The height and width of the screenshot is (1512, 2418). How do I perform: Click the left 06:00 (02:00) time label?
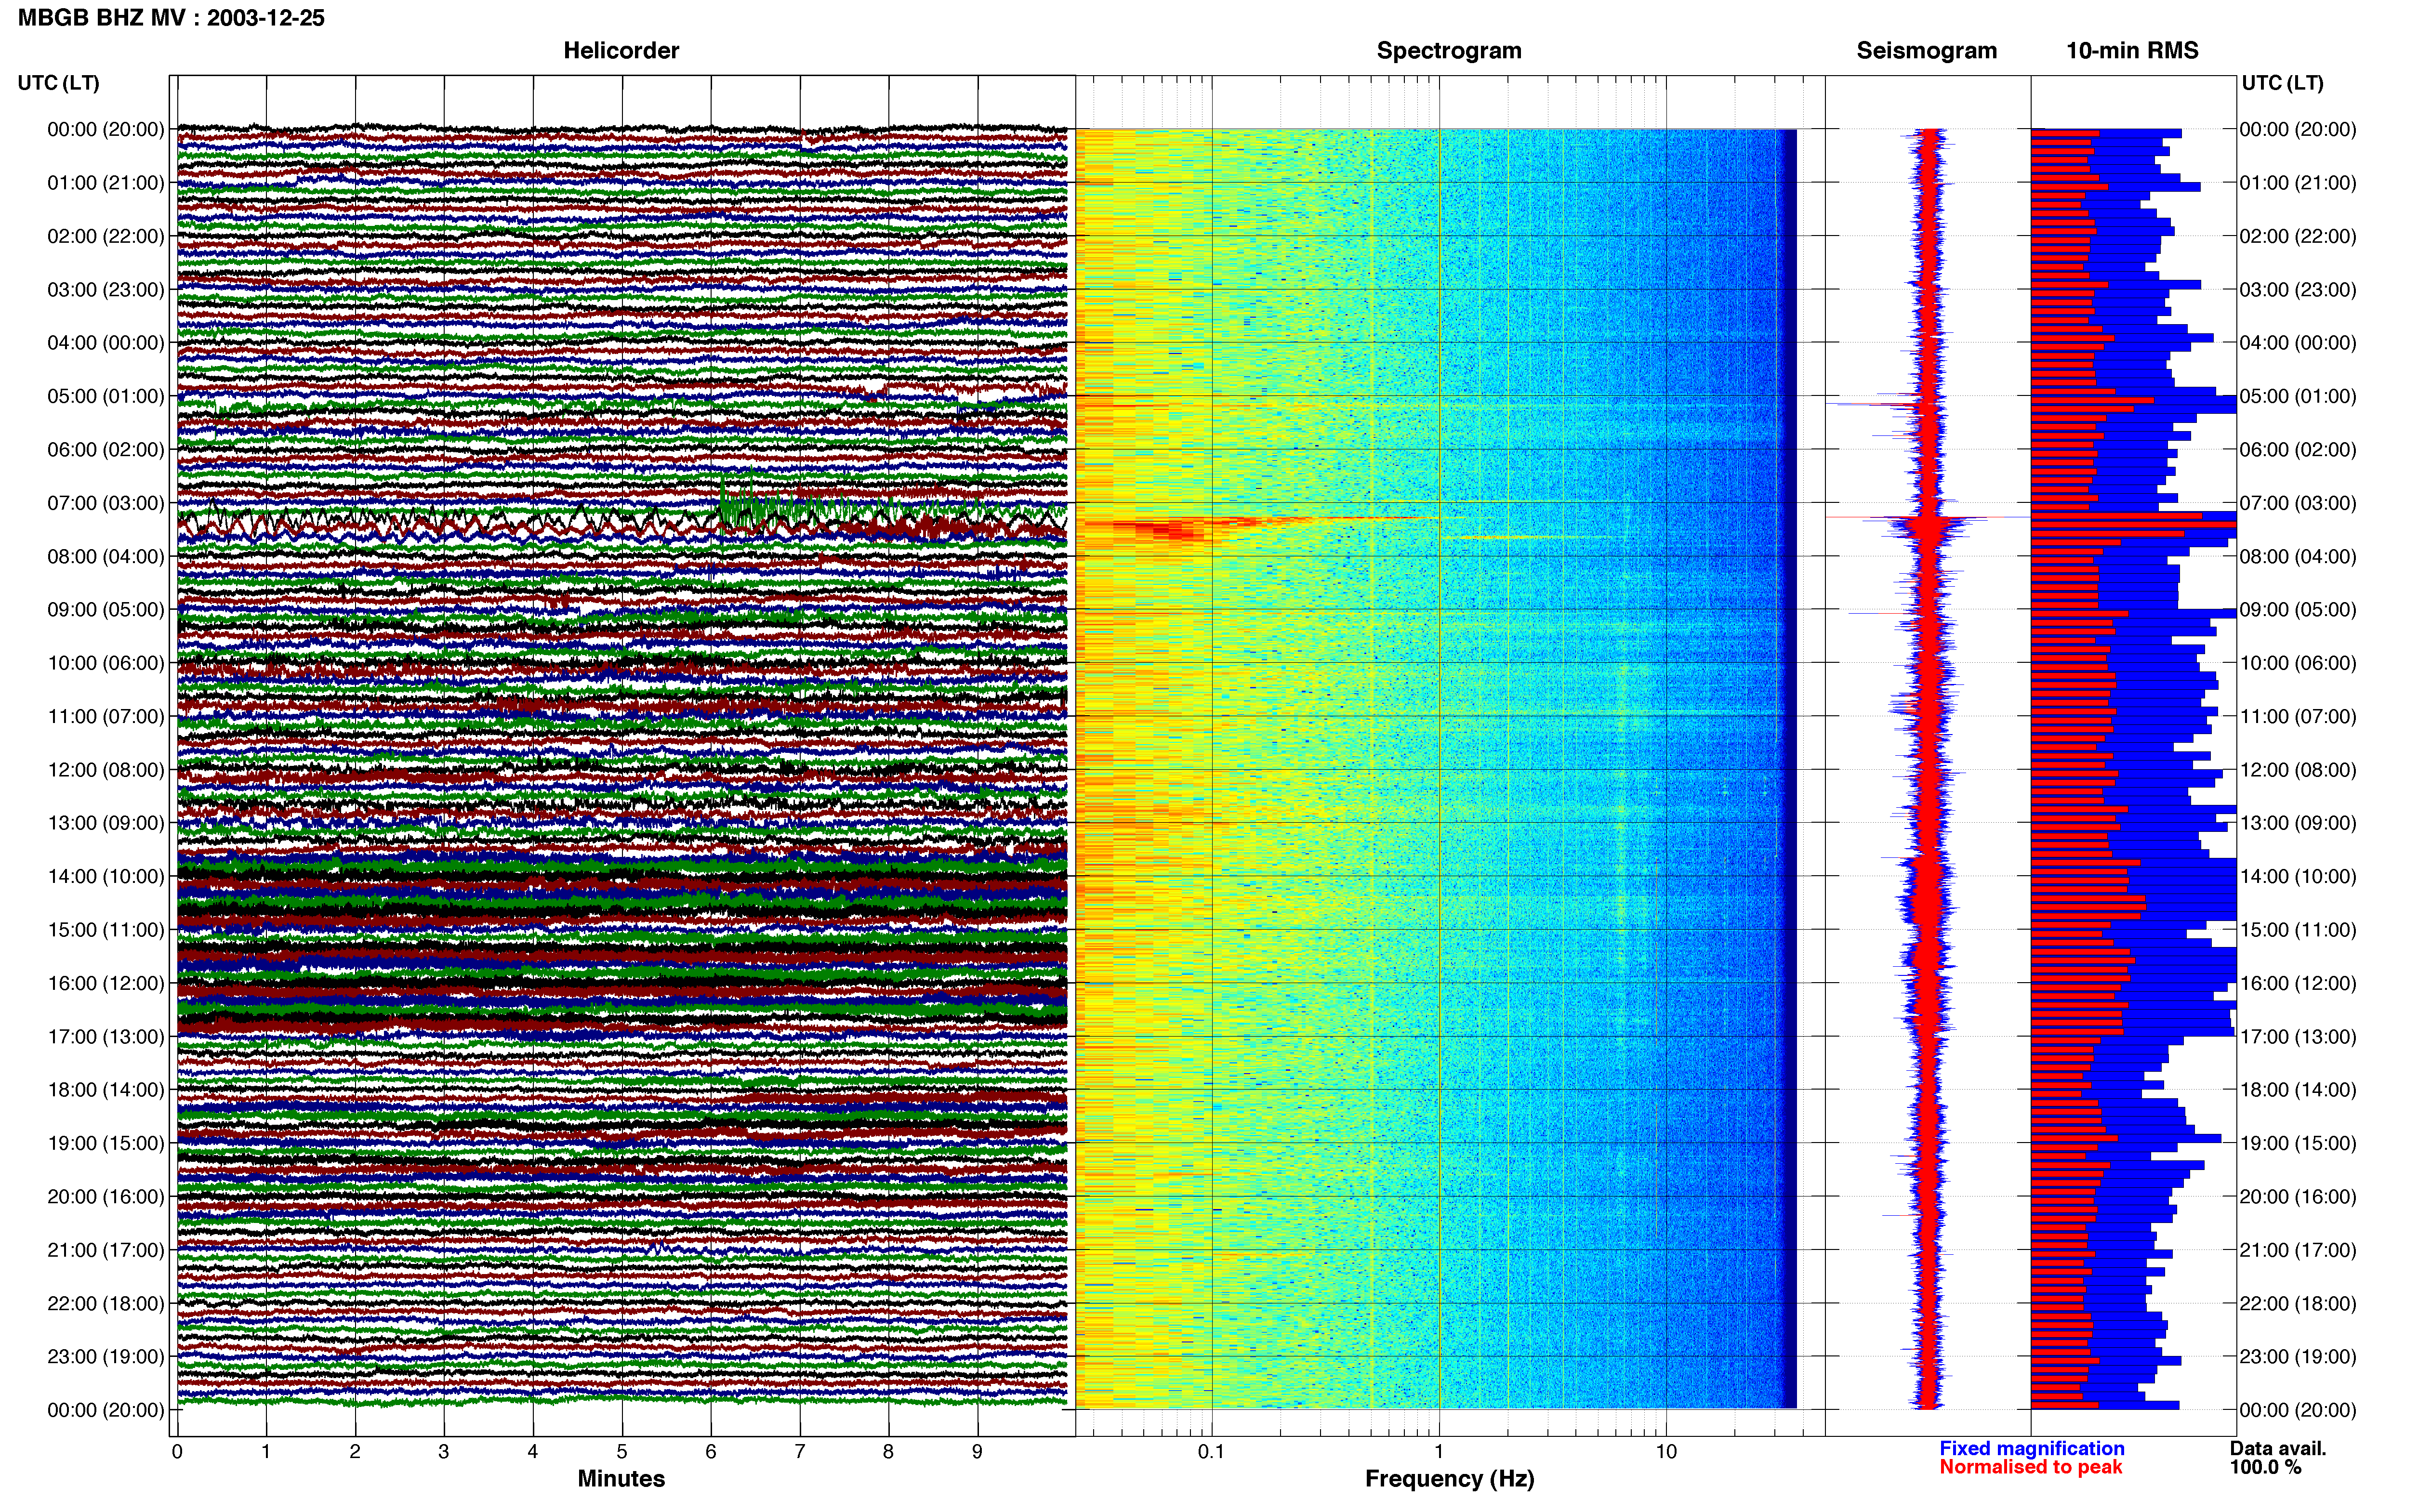pyautogui.click(x=106, y=450)
